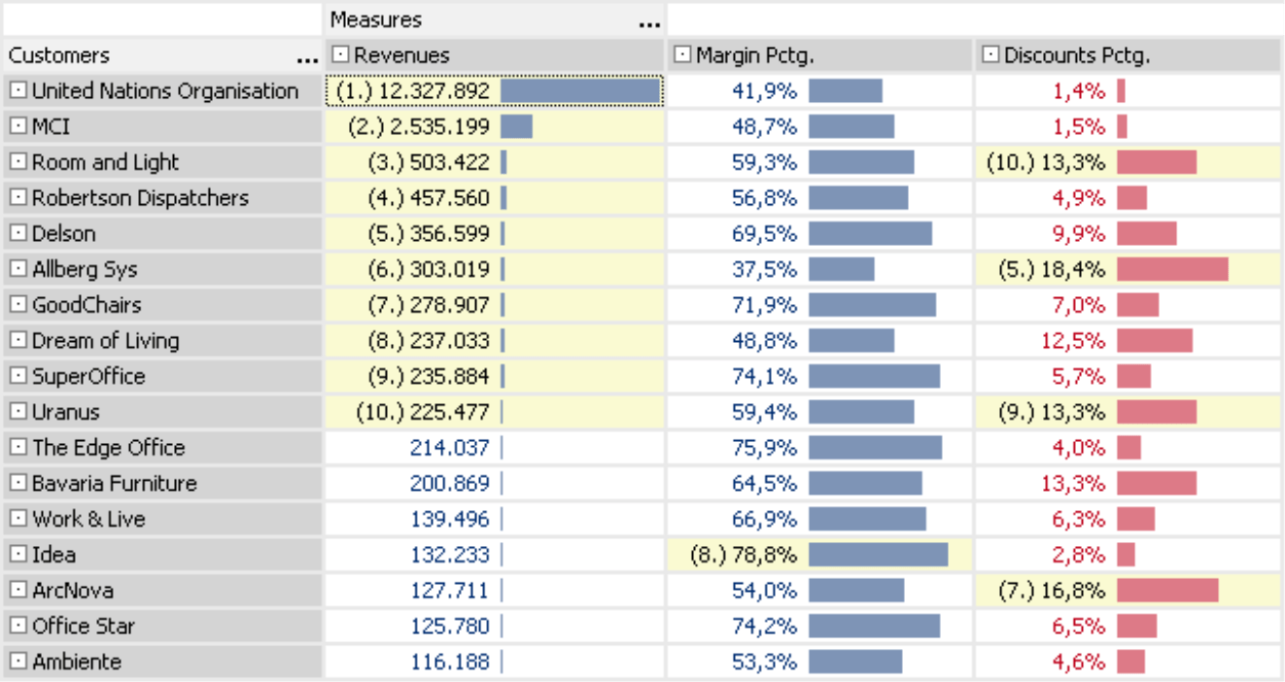Toggle the Dream of Living expander
The width and height of the screenshot is (1285, 682).
[17, 340]
